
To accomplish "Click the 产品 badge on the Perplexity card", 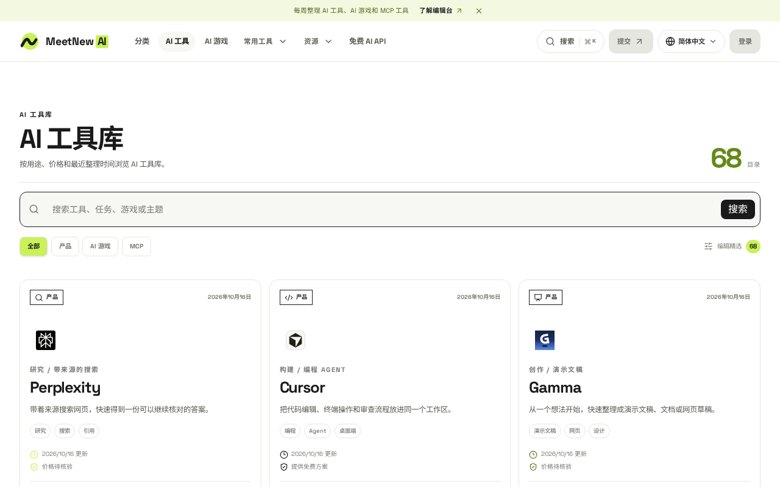I will 46,297.
